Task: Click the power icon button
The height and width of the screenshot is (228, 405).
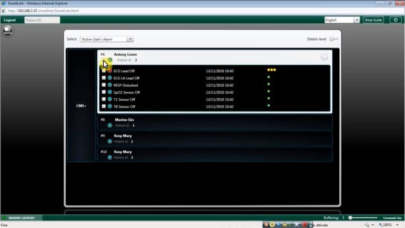Action: click(x=396, y=20)
